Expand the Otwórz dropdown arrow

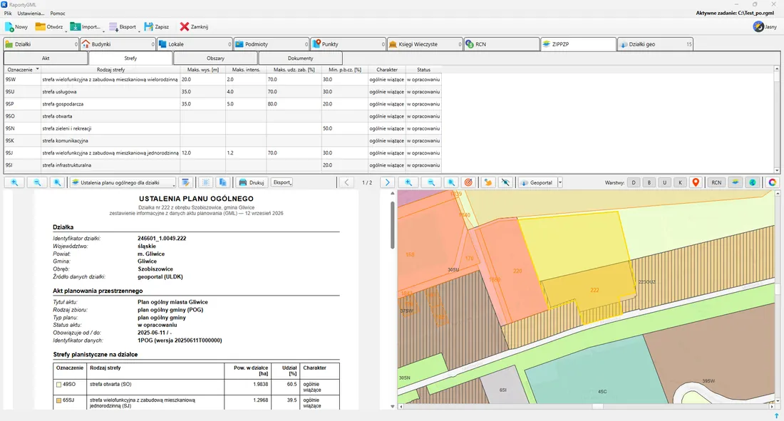coord(66,30)
